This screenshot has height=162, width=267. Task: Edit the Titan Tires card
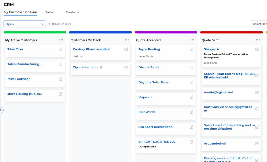61,49
